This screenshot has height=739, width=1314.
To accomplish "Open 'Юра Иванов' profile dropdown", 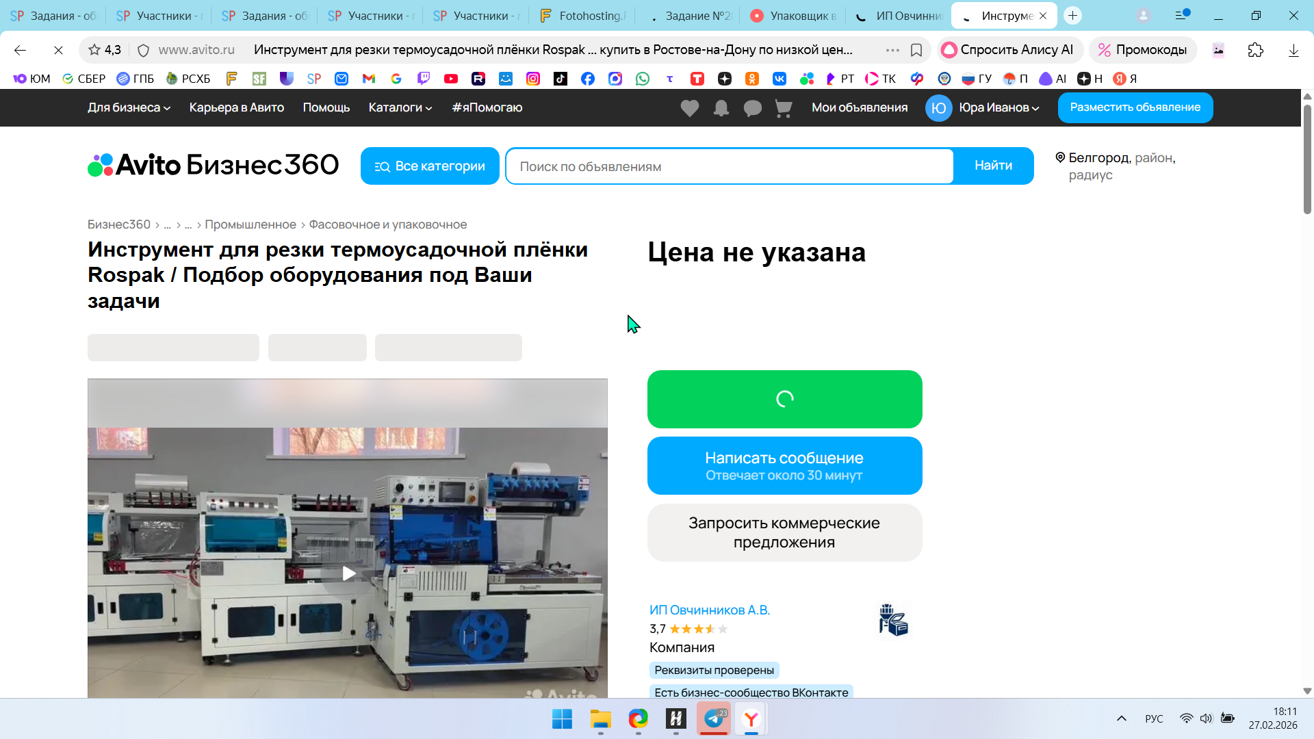I will click(998, 107).
